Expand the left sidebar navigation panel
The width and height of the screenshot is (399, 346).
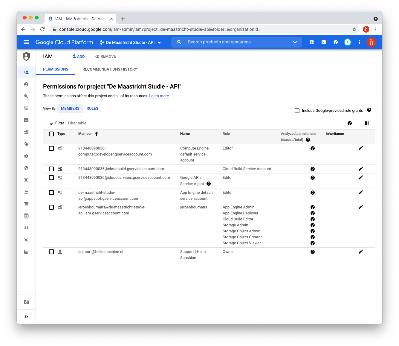[26, 317]
